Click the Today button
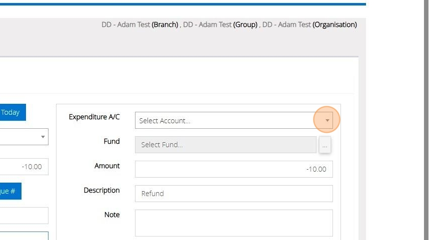 point(12,112)
